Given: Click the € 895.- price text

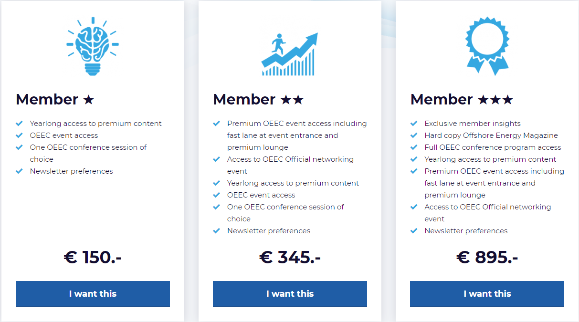Looking at the screenshot, I should pos(487,258).
